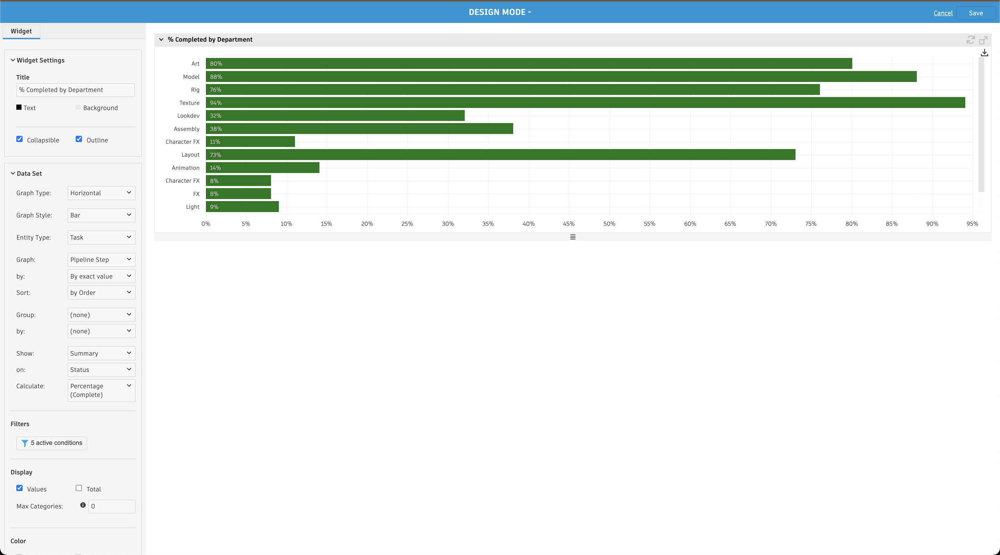Click the Filters funnel icon
Screen dimensions: 1000x555
click(25, 443)
